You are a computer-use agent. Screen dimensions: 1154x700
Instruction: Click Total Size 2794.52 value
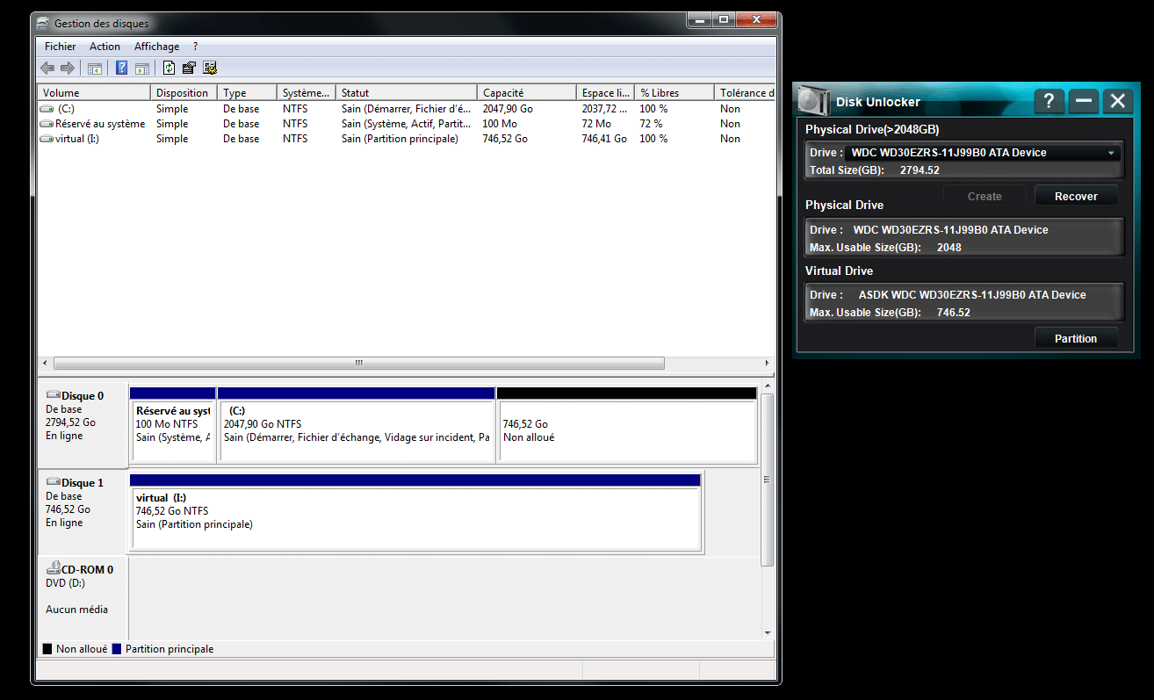pos(920,170)
